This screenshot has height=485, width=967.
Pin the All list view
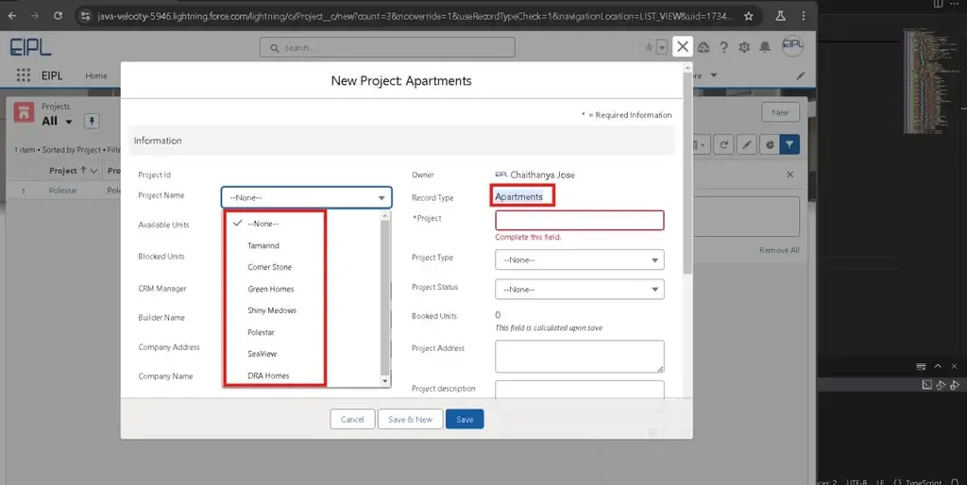point(92,121)
